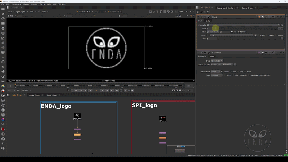Open the viewer sRGB colorspace dropdown
Image resolution: width=288 pixels, height=162 pixels.
pyautogui.click(x=45, y=12)
